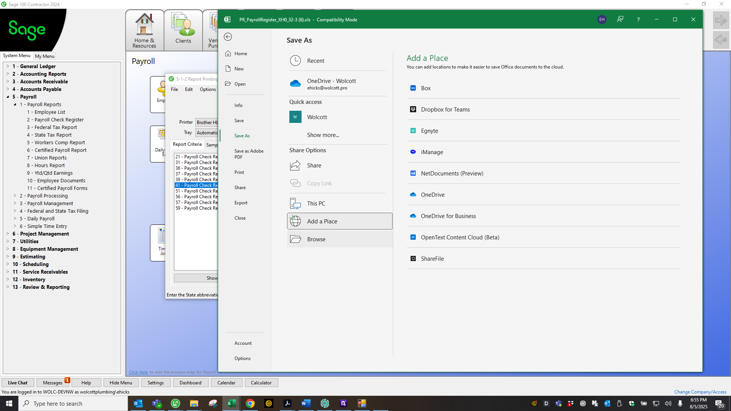The height and width of the screenshot is (411, 731).
Task: Add OneDrive as a place
Action: click(543, 194)
